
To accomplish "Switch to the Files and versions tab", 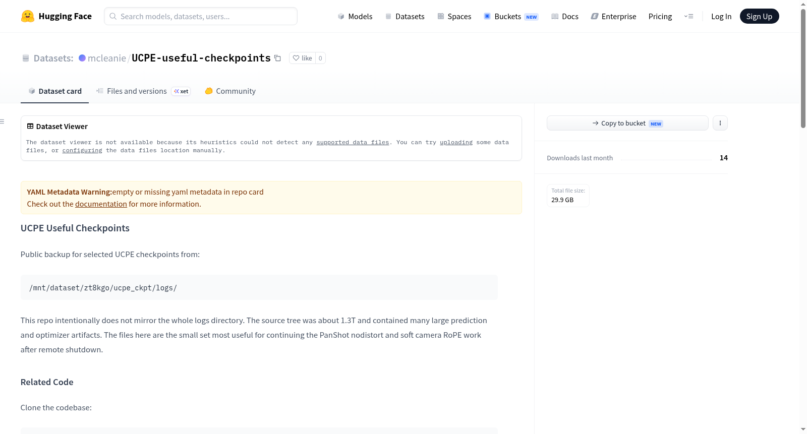I will click(x=143, y=91).
